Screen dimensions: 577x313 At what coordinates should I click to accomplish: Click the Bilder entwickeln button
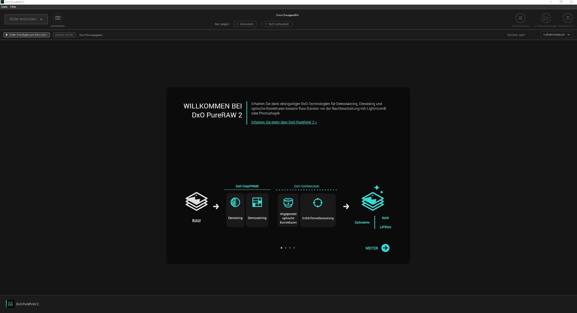point(26,19)
